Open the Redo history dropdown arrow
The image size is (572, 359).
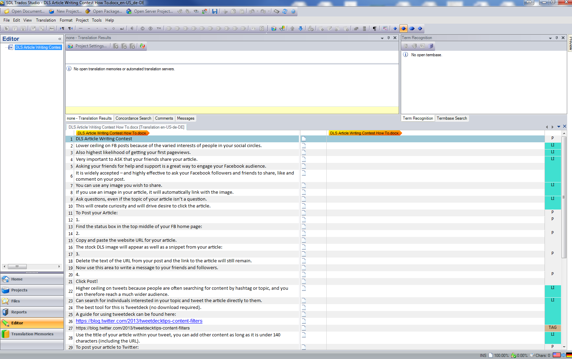click(x=269, y=11)
